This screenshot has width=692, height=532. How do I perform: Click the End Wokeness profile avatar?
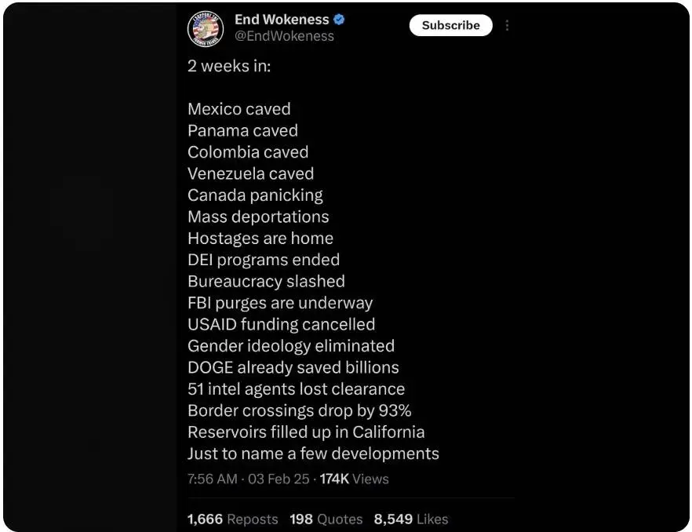(x=206, y=26)
